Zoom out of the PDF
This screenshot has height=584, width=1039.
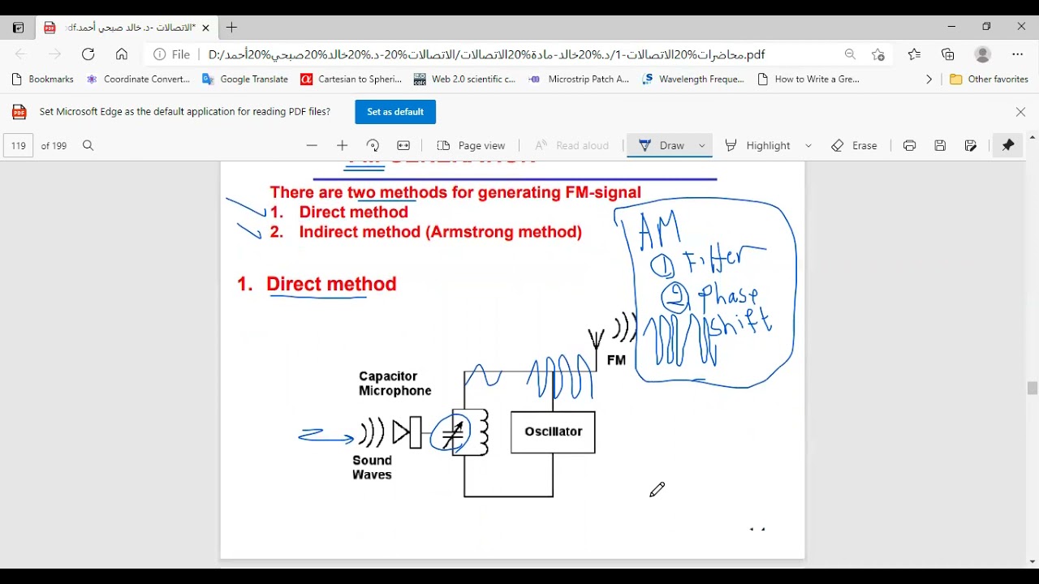(x=312, y=146)
